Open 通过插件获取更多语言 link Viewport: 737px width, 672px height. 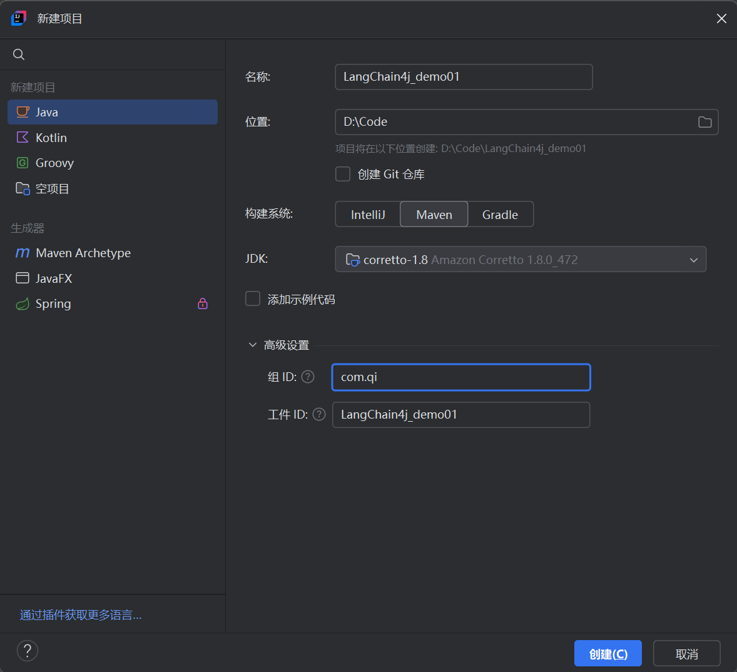tap(81, 614)
